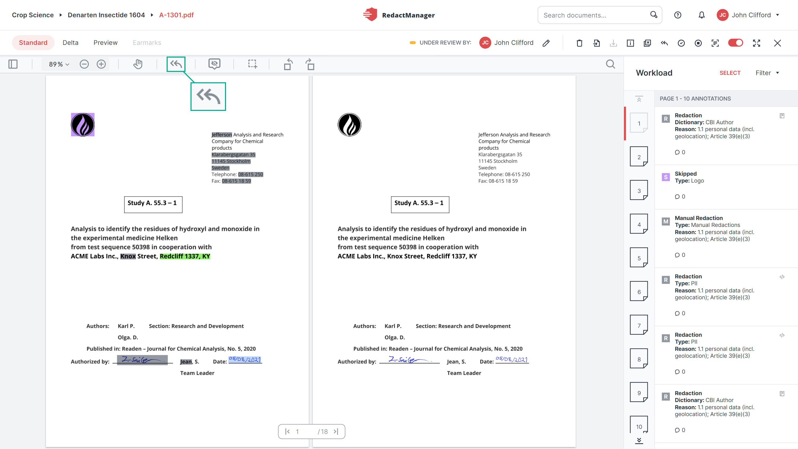The height and width of the screenshot is (449, 798).
Task: Zoom out with the minus circle
Action: click(84, 64)
